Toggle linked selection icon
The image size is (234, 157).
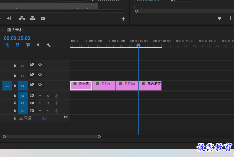[28, 45]
